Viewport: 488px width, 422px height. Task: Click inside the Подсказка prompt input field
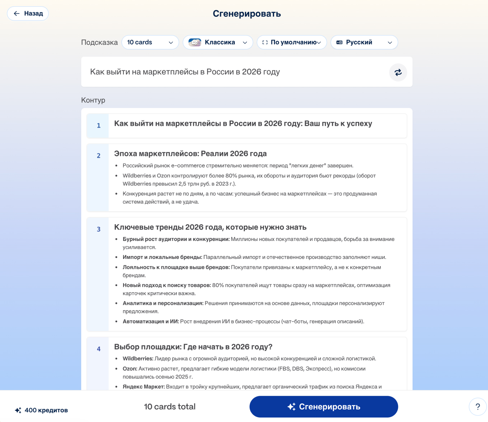(x=233, y=72)
